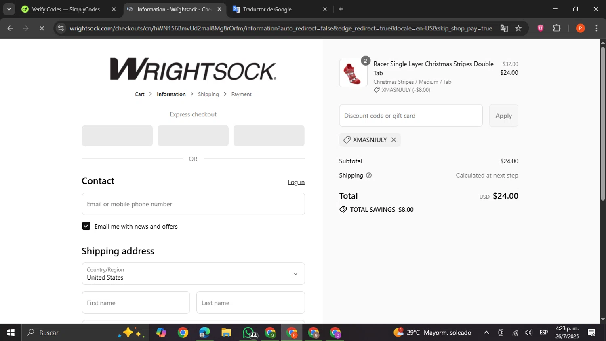Stop loading the page
The width and height of the screenshot is (606, 341).
click(42, 28)
